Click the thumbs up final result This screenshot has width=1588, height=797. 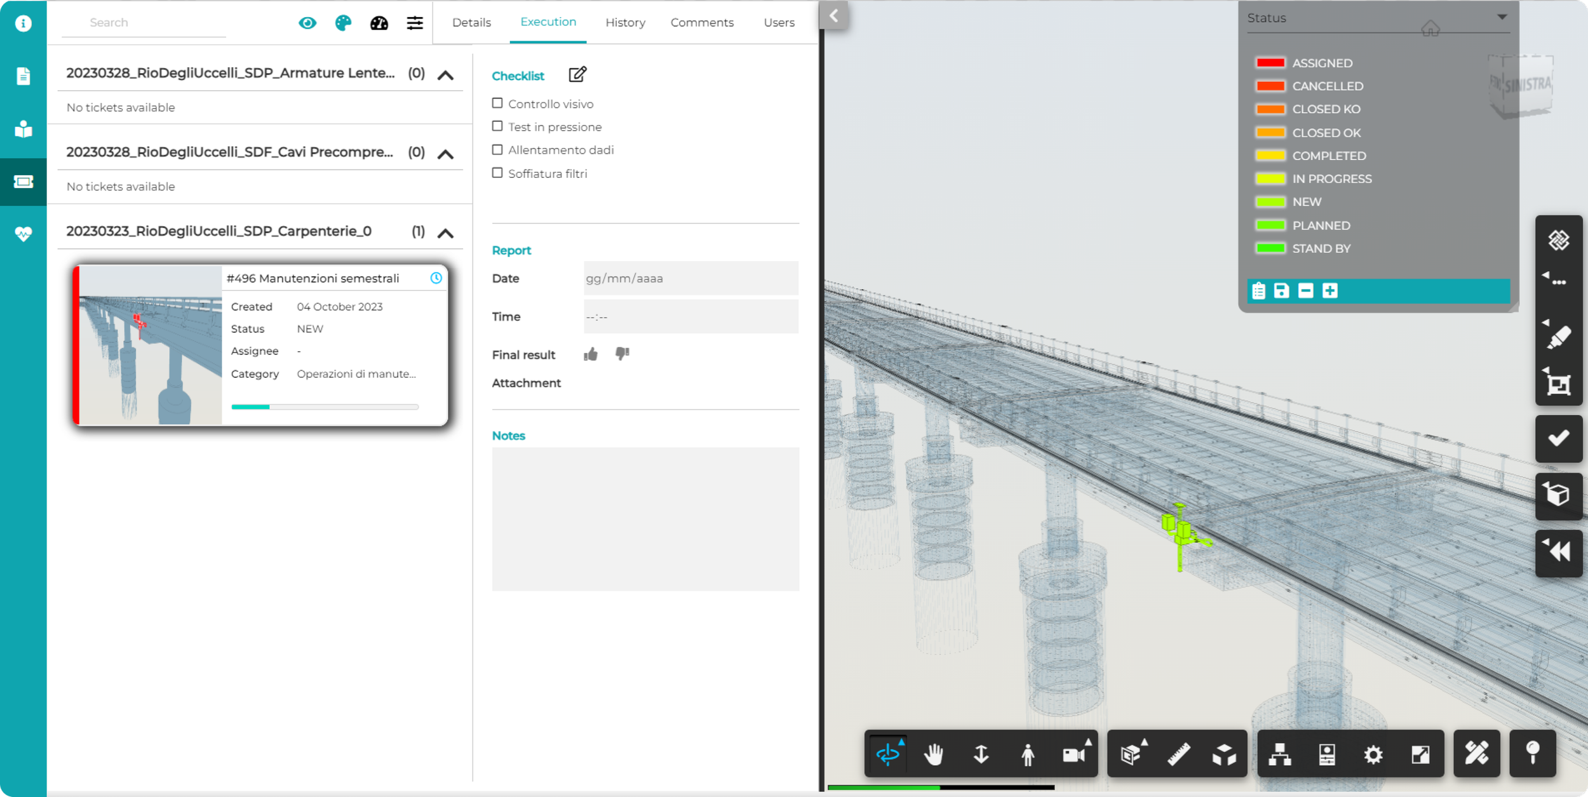pyautogui.click(x=591, y=354)
